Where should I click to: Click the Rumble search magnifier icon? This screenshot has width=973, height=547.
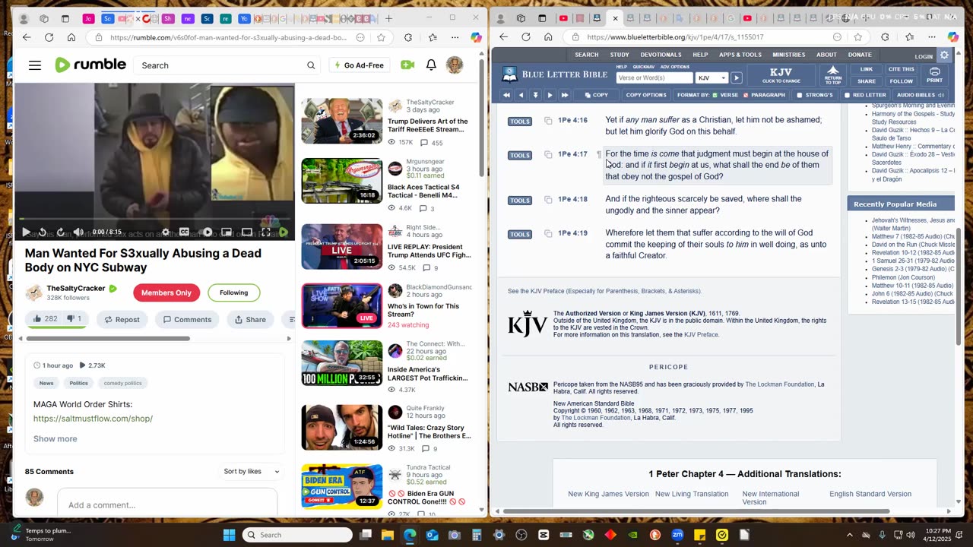311,65
